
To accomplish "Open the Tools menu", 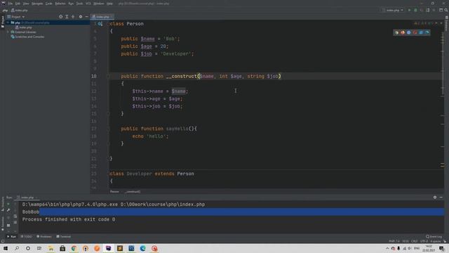I will coord(79,4).
